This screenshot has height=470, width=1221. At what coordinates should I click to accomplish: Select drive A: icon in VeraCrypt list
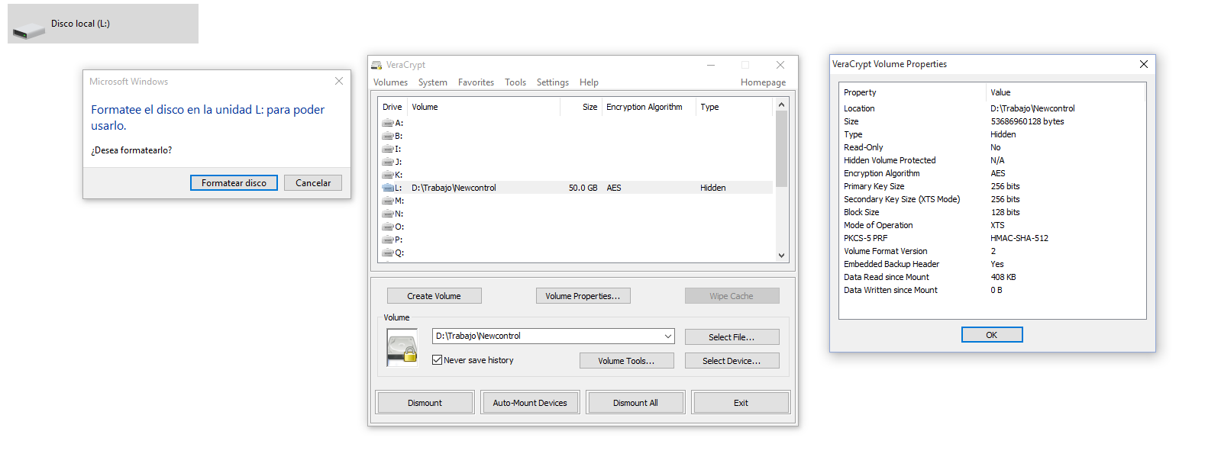coord(388,123)
